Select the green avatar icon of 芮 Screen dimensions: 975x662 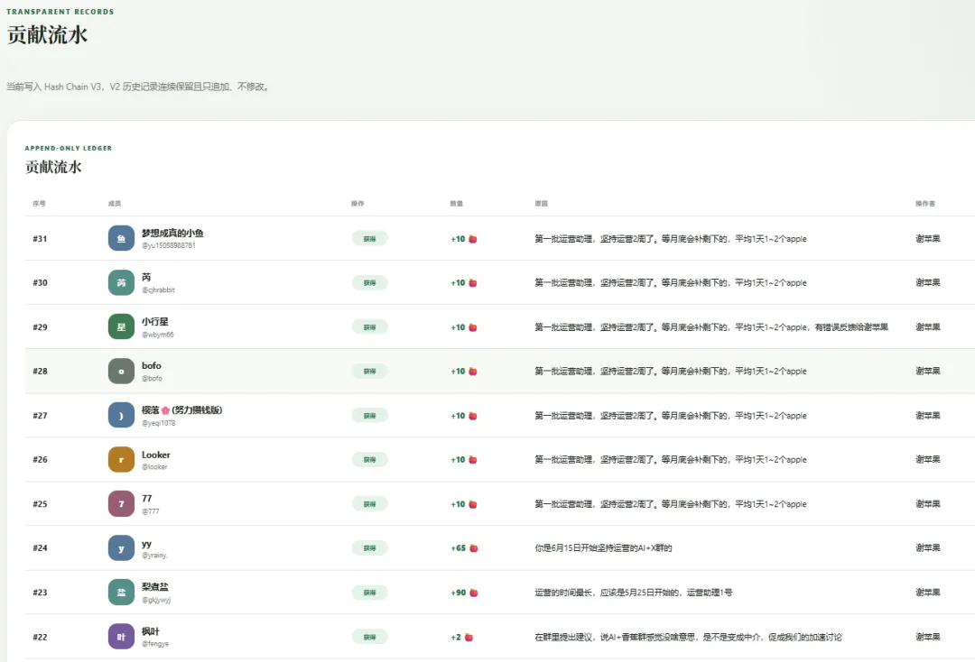coord(121,282)
